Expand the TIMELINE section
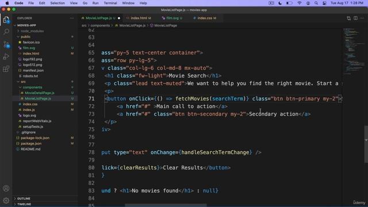Viewport: 368px width, 207px height. pos(24,204)
